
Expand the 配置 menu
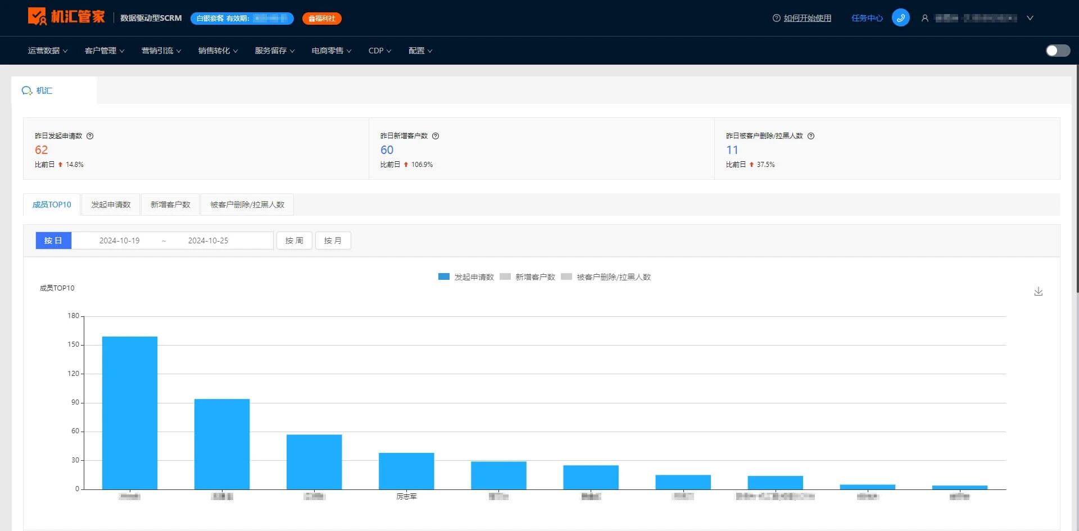point(420,51)
